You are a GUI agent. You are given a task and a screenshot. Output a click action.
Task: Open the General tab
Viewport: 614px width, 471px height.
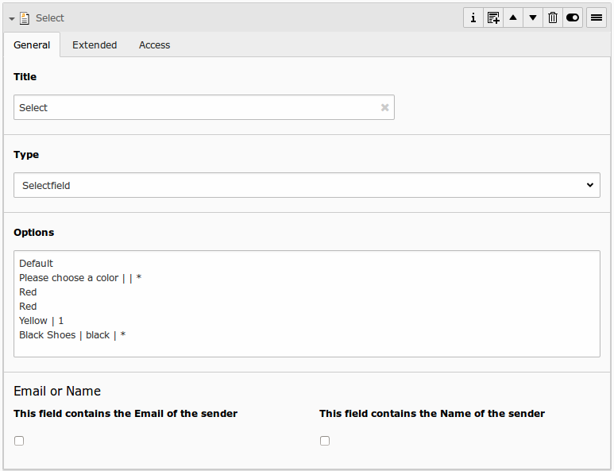tap(32, 45)
